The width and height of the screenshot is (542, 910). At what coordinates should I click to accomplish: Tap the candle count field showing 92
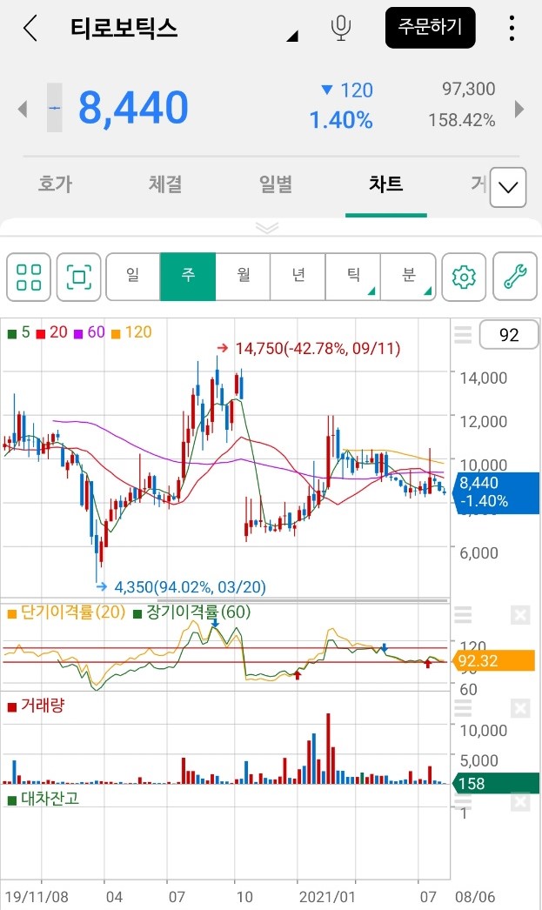pyautogui.click(x=508, y=335)
